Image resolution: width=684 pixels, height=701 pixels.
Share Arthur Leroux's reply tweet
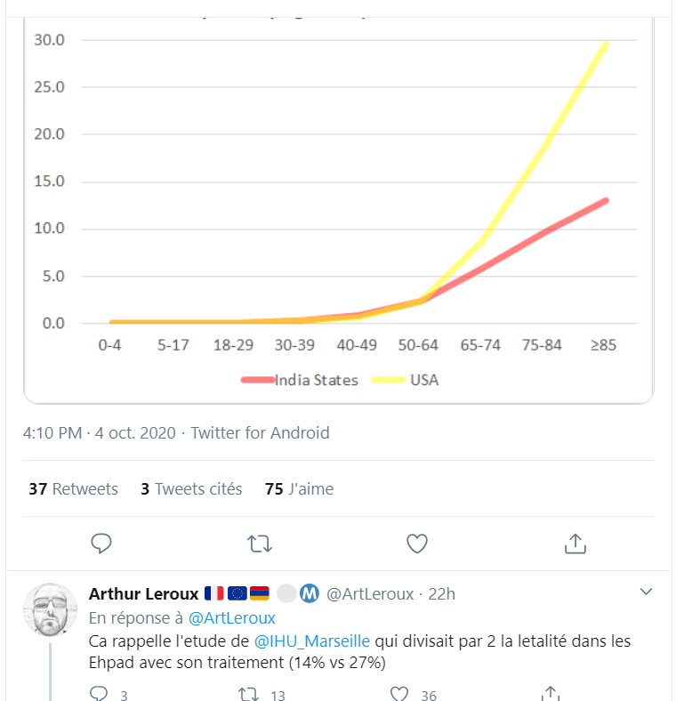coord(551,694)
